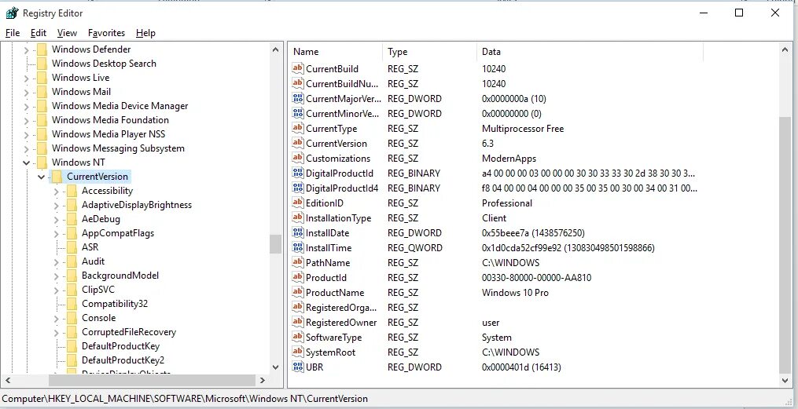This screenshot has width=798, height=409.
Task: Open the Edit menu
Action: [x=39, y=33]
